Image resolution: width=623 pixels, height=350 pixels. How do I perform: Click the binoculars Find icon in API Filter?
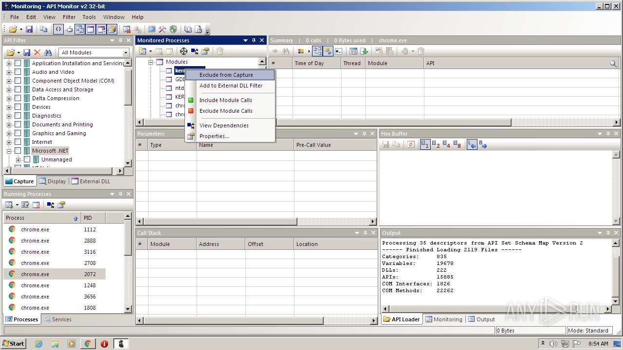click(48, 52)
